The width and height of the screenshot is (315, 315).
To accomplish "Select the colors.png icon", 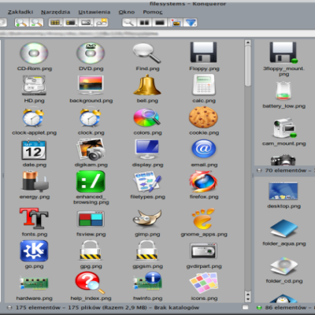I will [x=147, y=117].
